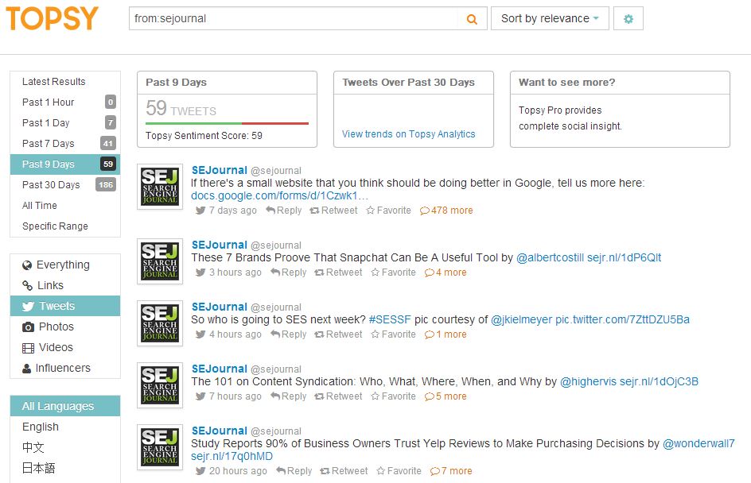
Task: Click the Links chain icon
Action: tap(27, 286)
